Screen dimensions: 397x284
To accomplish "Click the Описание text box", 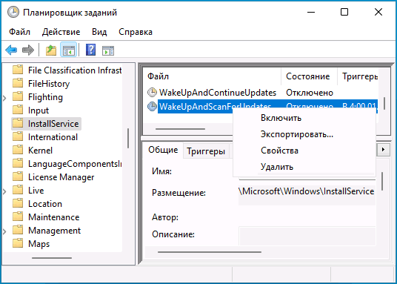I will click(x=307, y=237).
